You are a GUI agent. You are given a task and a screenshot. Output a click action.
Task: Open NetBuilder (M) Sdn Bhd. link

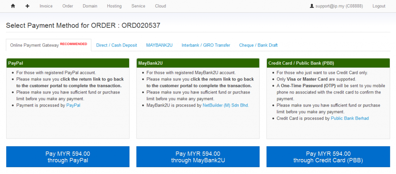click(x=226, y=105)
